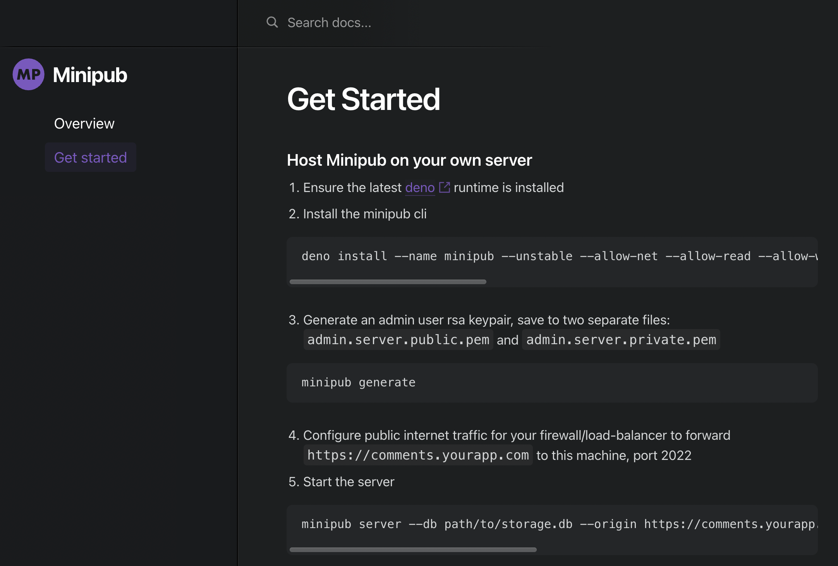Click the admin.server.private.pem inline code
The image size is (838, 566).
coord(621,340)
